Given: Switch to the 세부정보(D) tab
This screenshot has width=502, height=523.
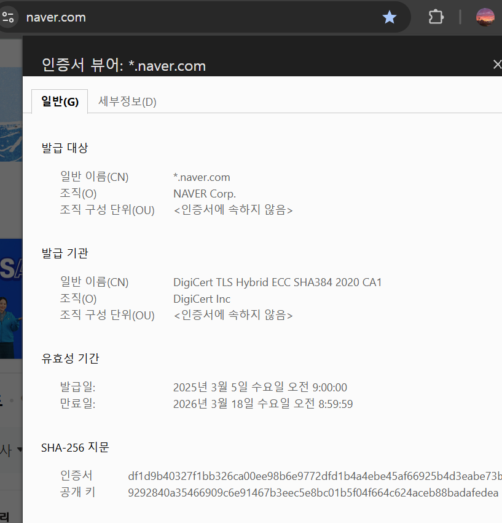Looking at the screenshot, I should pos(127,102).
